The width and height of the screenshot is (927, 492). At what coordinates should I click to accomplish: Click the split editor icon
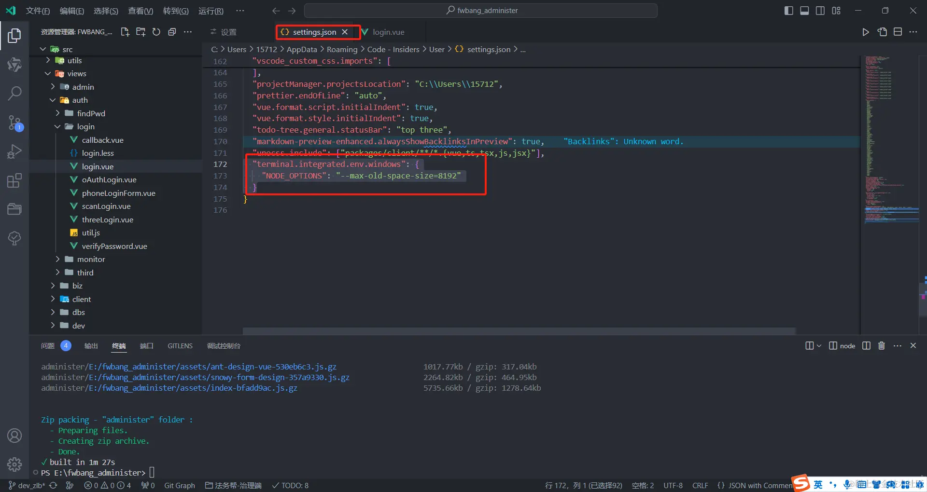898,32
